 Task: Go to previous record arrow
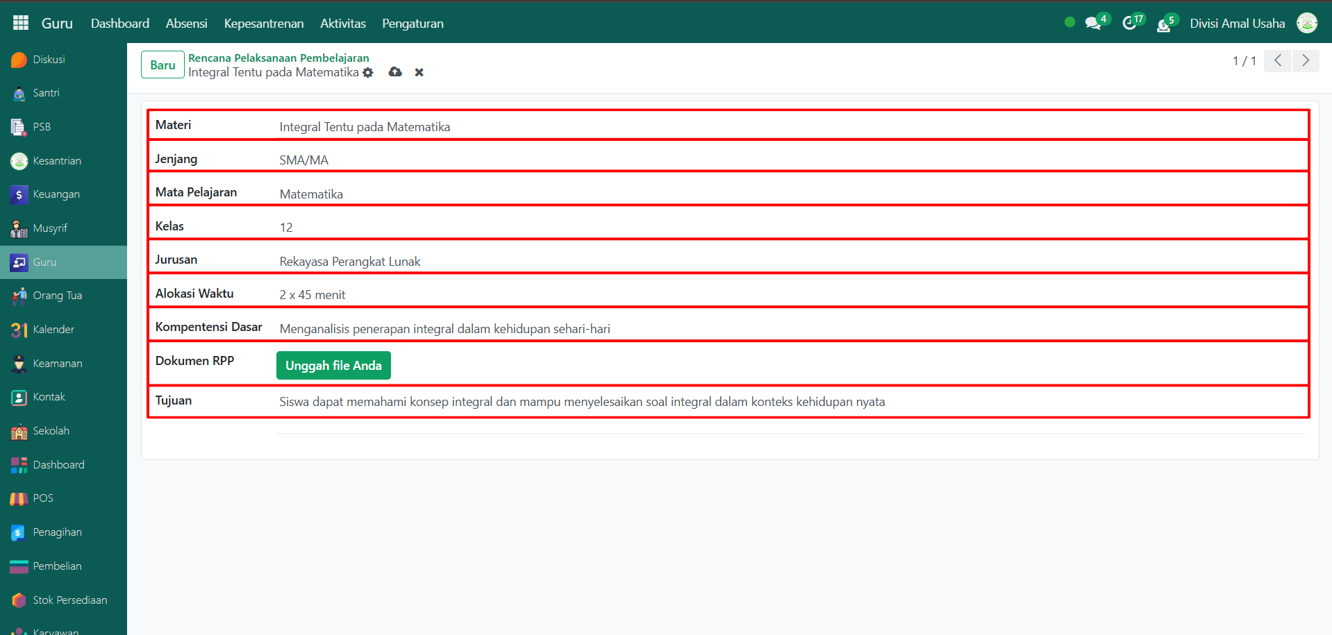1277,61
